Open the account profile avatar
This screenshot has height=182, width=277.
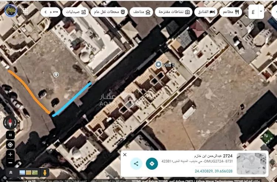tap(11, 11)
